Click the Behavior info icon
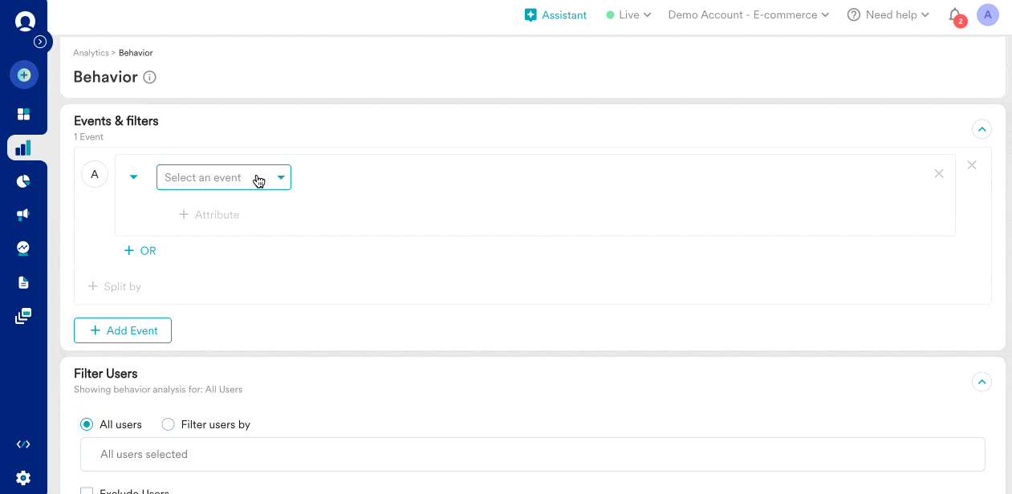 (149, 78)
